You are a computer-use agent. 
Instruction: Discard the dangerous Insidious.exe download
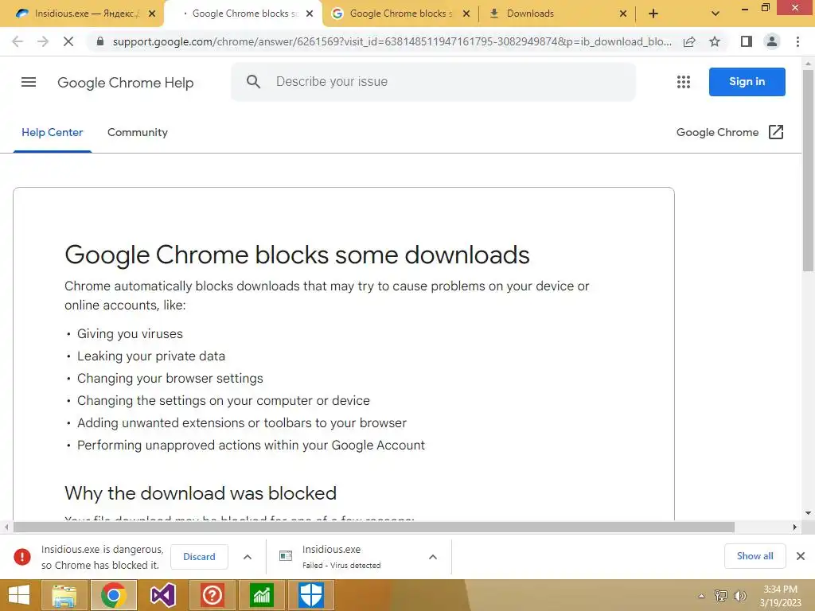[x=199, y=556]
